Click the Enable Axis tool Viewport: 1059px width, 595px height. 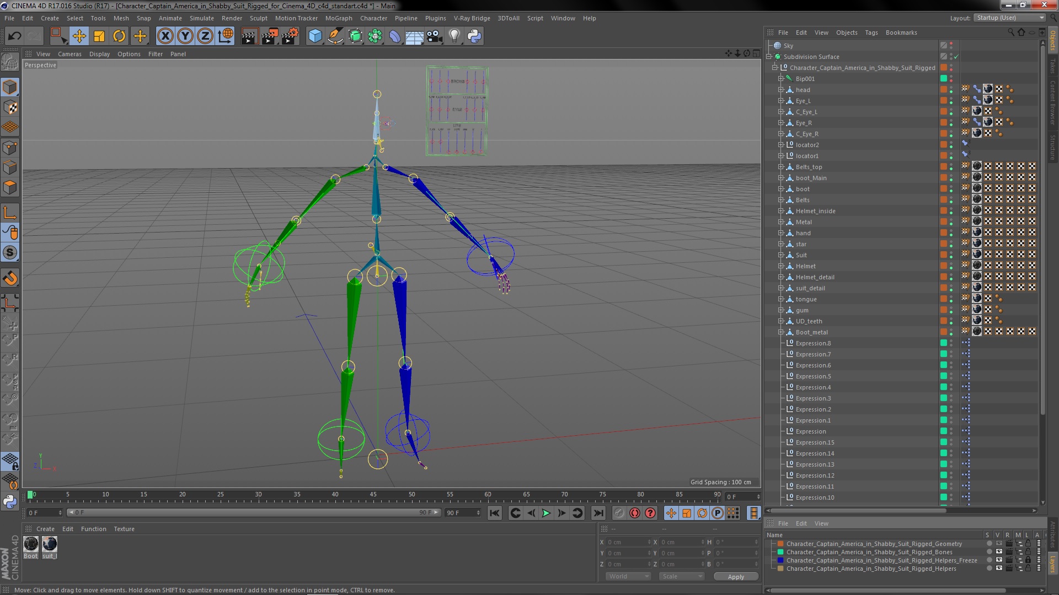click(x=10, y=213)
